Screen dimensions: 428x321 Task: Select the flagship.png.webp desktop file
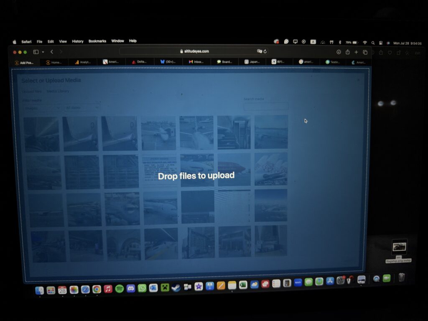(x=399, y=251)
